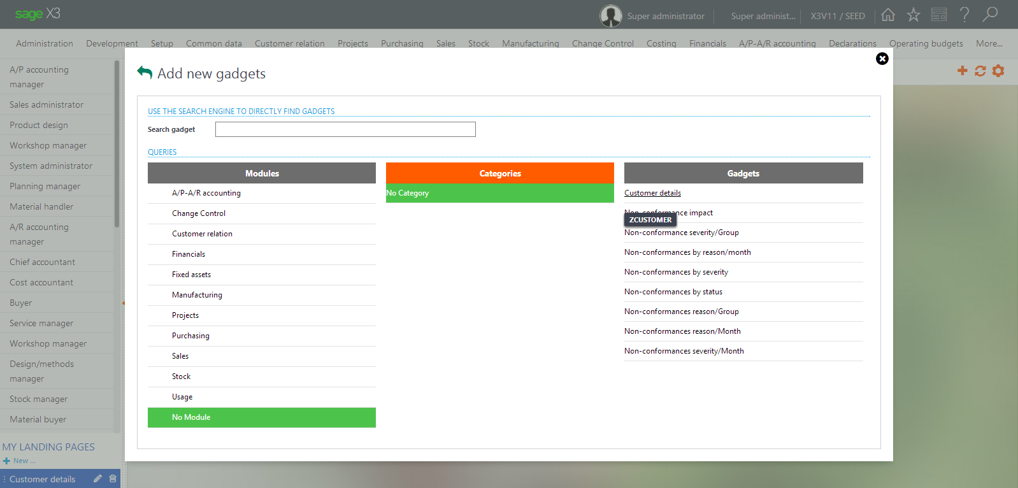
Task: Click the left sidebar scrollbar
Action: coord(117,144)
